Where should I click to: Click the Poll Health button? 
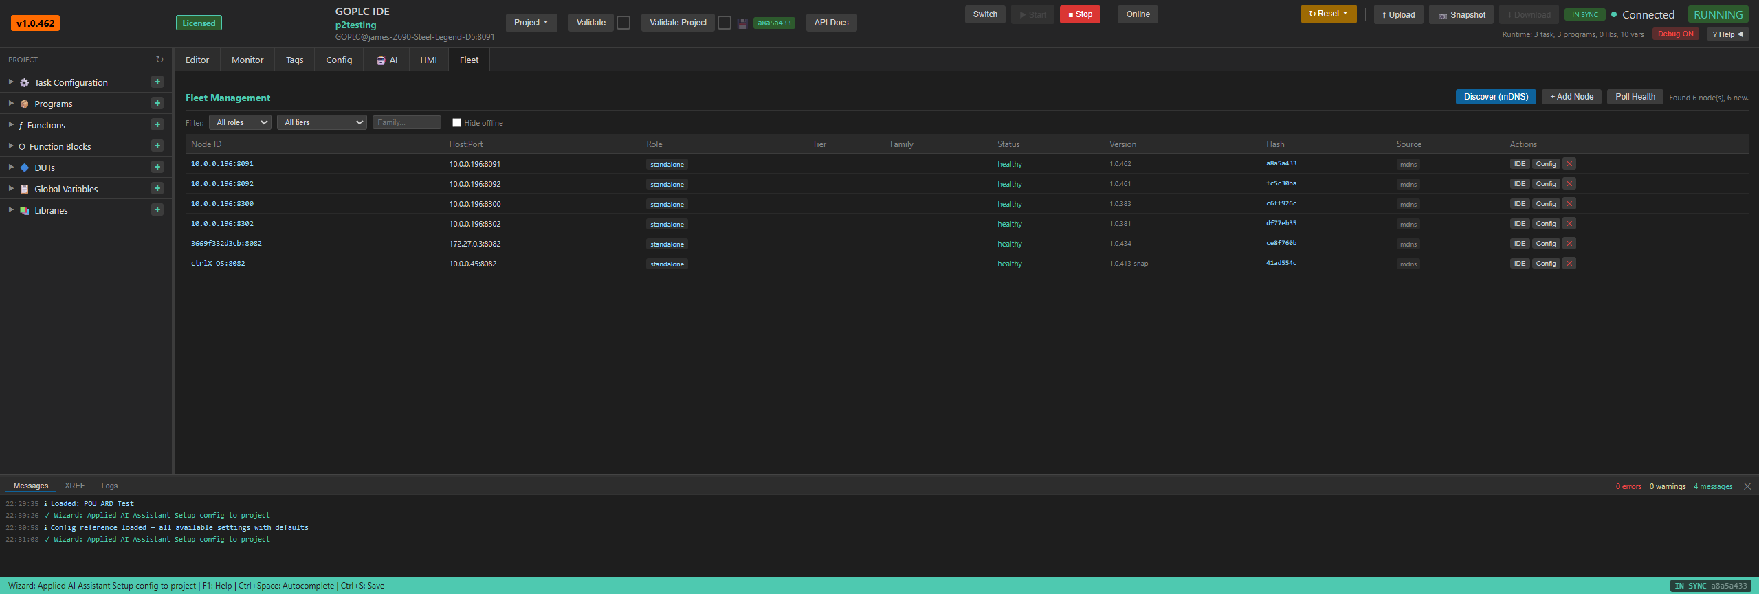1635,97
